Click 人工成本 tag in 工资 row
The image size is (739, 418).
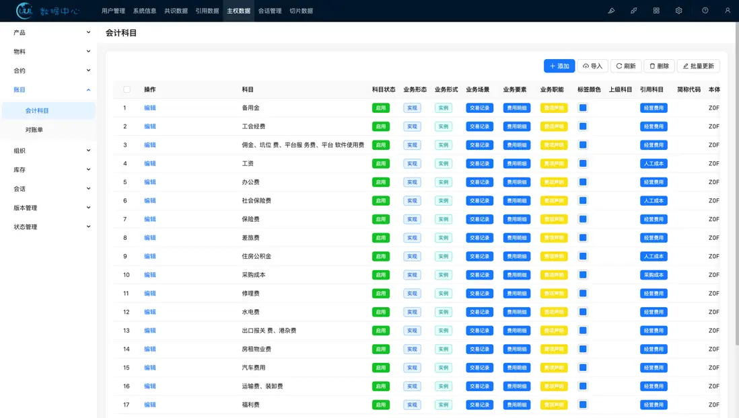(654, 163)
